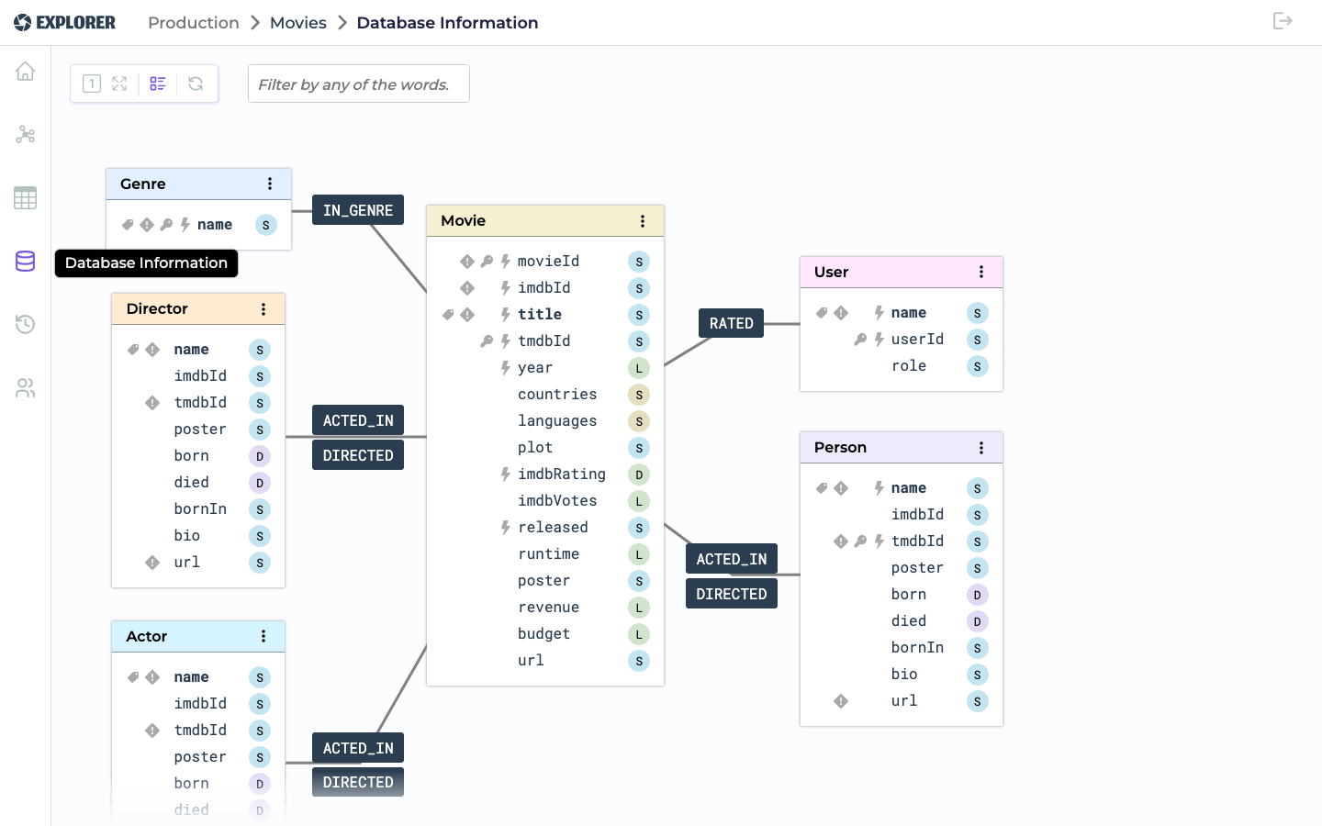1322x826 pixels.
Task: Click the key icon on Movie movieId row
Action: [487, 262]
